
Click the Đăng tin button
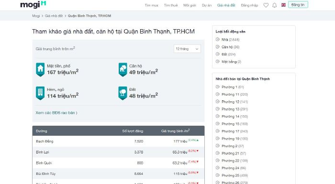[298, 5]
